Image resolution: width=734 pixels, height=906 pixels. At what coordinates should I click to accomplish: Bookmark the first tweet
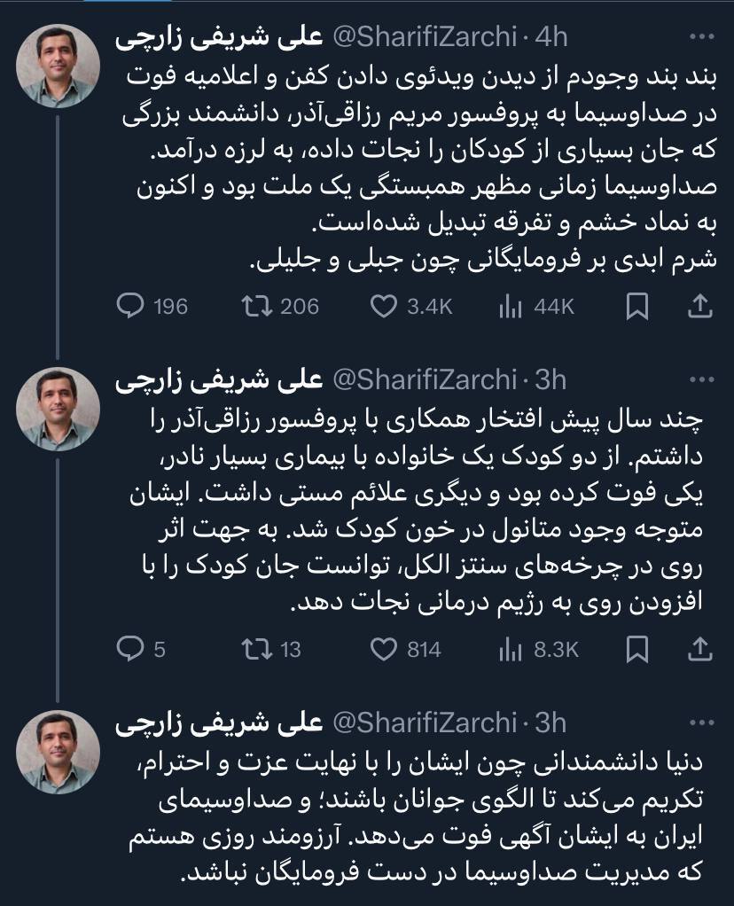click(x=636, y=306)
